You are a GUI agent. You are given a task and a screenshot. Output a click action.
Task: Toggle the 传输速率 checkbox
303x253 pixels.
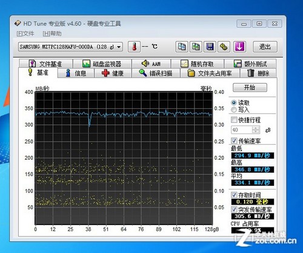click(234, 140)
